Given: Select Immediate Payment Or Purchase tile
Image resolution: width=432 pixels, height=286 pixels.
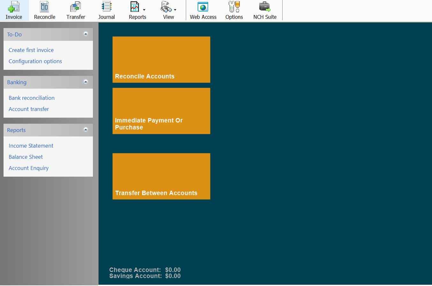Looking at the screenshot, I should coord(161,111).
